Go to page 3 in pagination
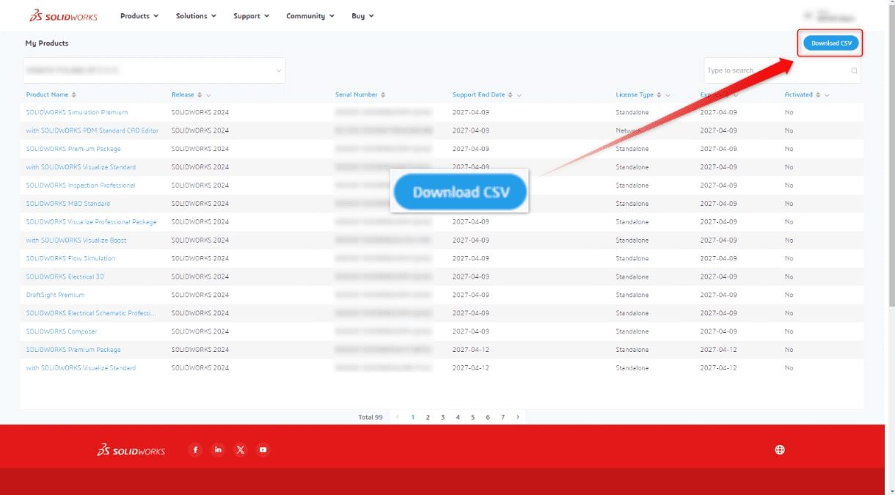The height and width of the screenshot is (495, 895). pyautogui.click(x=443, y=417)
